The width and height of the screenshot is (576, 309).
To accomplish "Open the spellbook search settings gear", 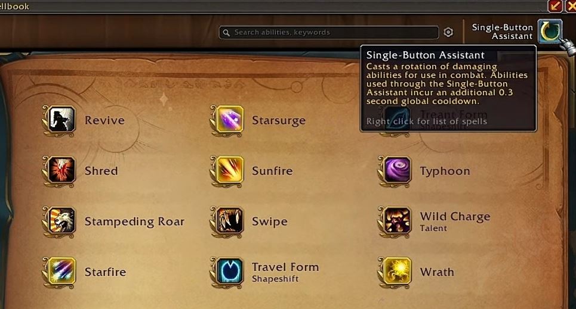I will click(x=448, y=32).
